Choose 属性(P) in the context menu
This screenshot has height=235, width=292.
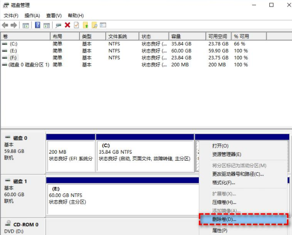click(x=243, y=230)
